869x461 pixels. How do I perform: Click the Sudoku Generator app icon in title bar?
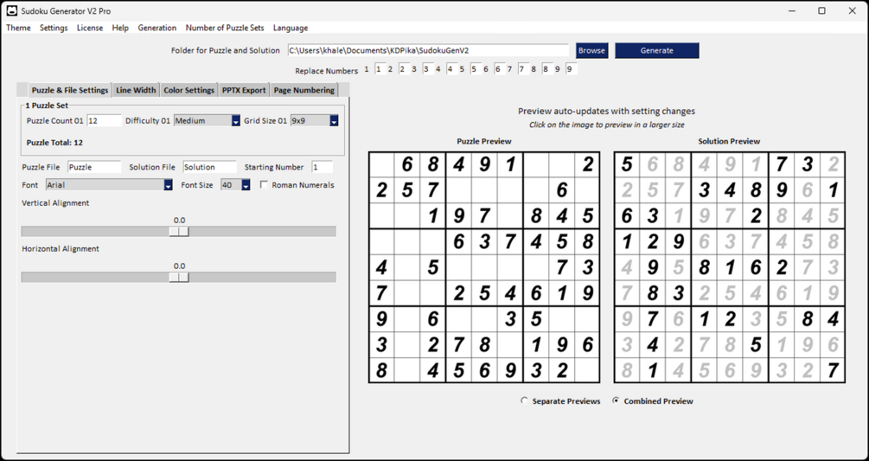point(11,10)
